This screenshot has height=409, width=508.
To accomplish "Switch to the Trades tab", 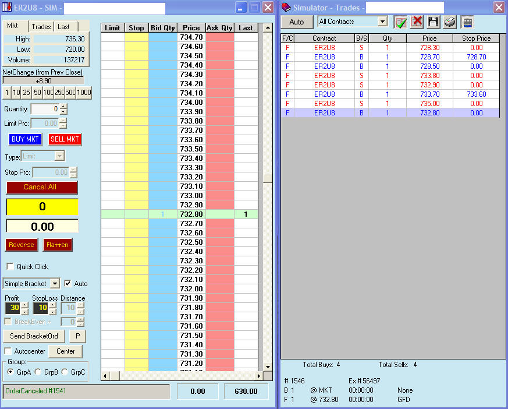I will click(41, 27).
